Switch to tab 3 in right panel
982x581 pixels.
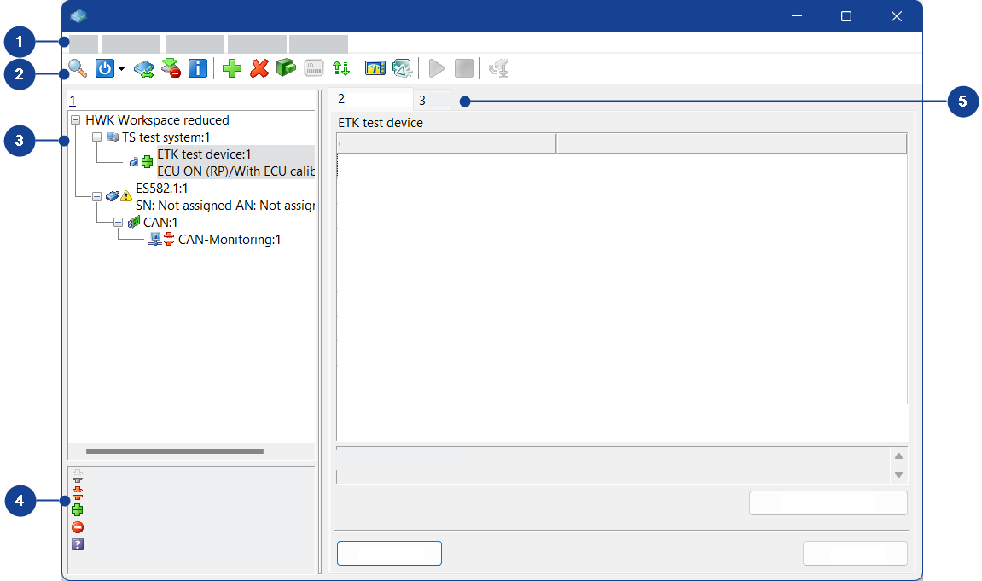pos(423,101)
